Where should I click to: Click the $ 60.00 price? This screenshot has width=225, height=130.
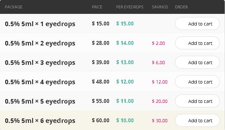pyautogui.click(x=101, y=120)
